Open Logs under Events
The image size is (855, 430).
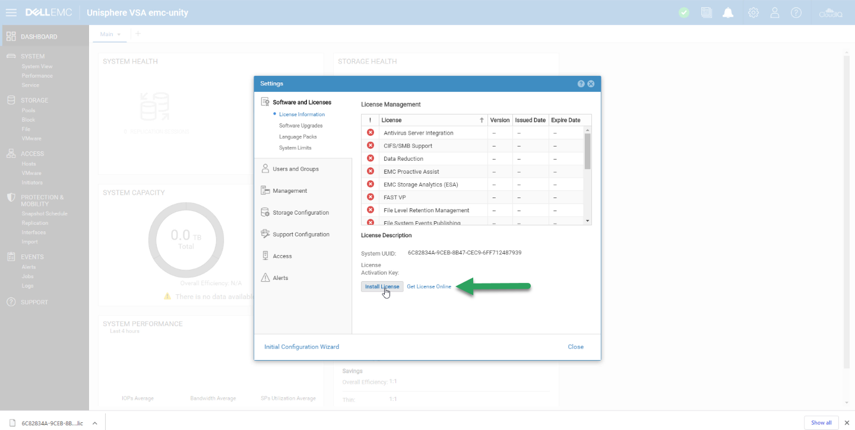(27, 286)
